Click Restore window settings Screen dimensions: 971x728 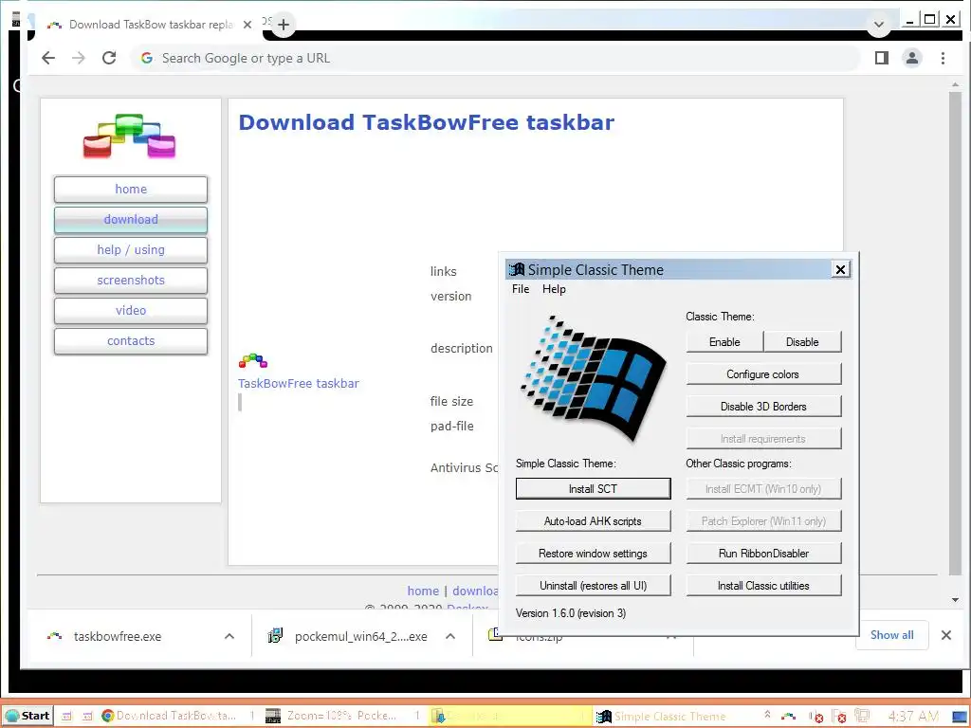click(x=594, y=554)
